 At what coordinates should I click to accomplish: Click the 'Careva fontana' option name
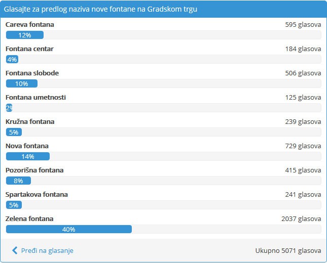[x=29, y=25]
